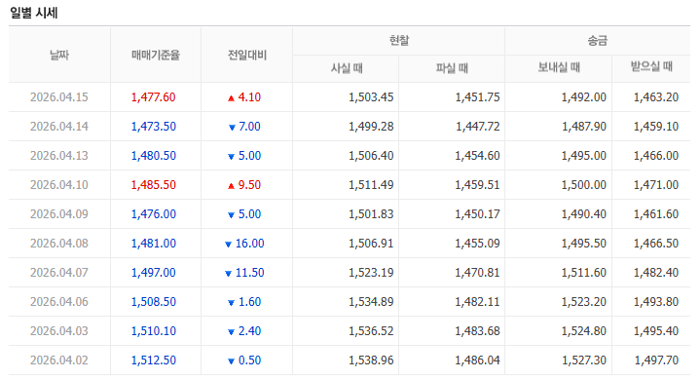
Task: Click the date 2026.04.07
Action: [x=59, y=272]
